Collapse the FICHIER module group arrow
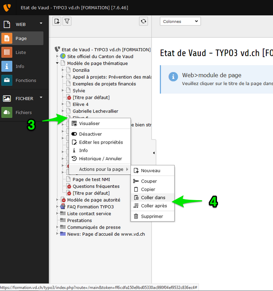 pos(41,97)
